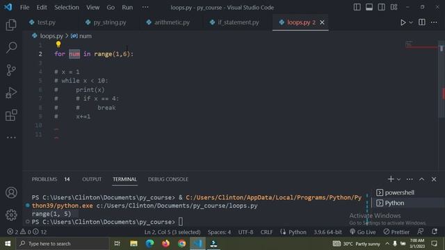Viewport: 445px width, 250px height.
Task: Open the Selection menu
Action: coord(67,8)
